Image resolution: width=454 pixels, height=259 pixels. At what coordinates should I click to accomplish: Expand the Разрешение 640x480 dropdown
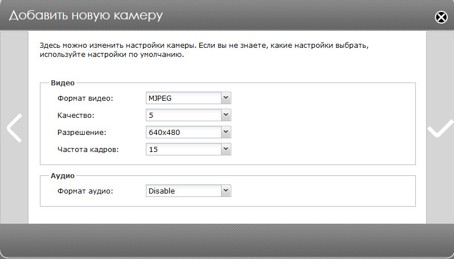point(183,133)
